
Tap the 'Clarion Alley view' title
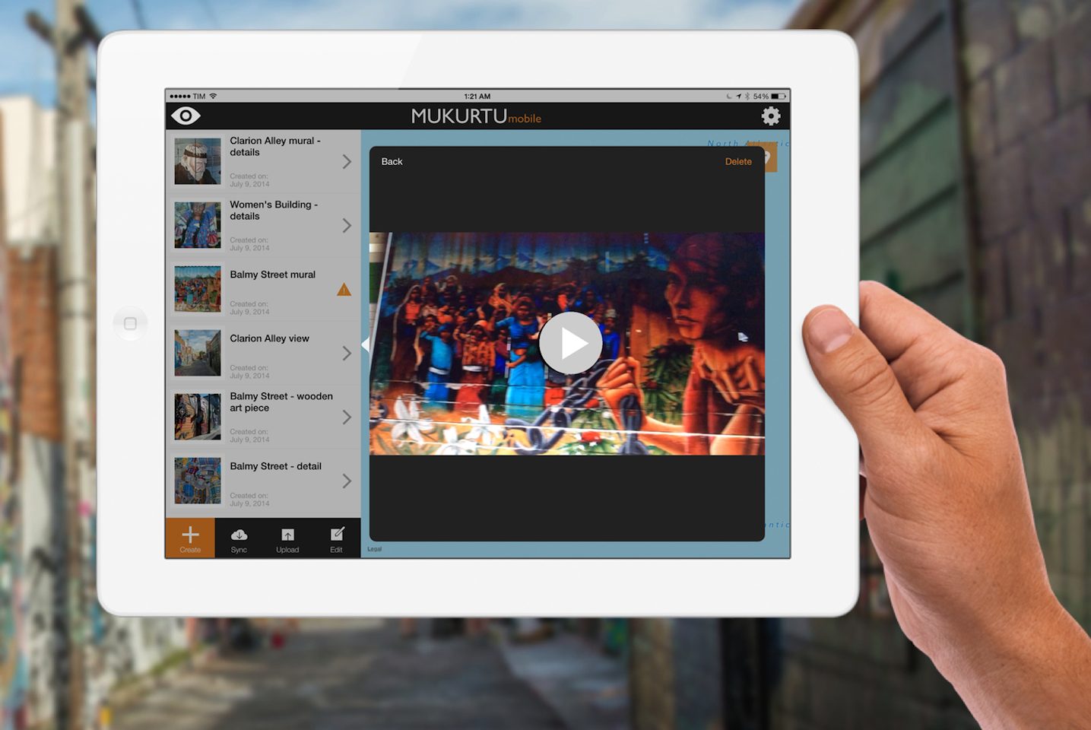pos(269,338)
